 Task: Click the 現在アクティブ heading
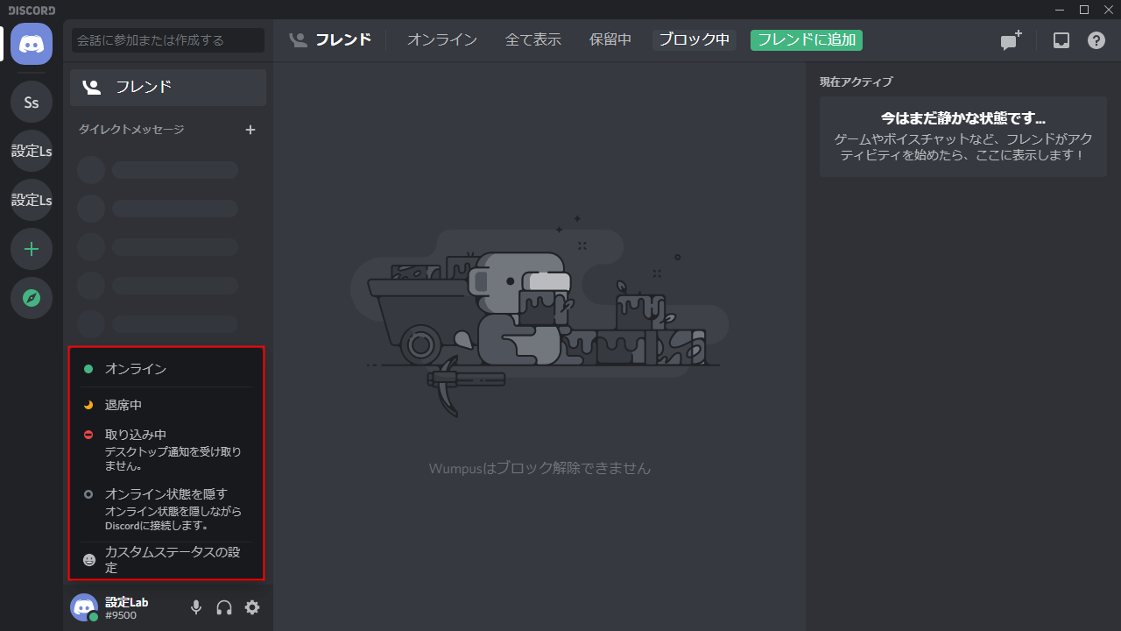tap(856, 82)
